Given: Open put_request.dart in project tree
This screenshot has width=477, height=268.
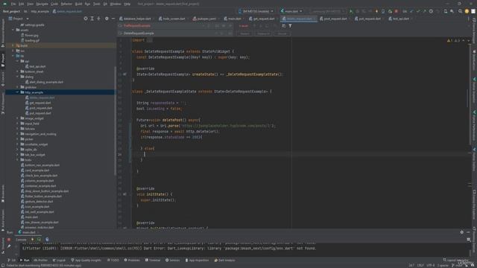Looking at the screenshot, I should pyautogui.click(x=39, y=113).
